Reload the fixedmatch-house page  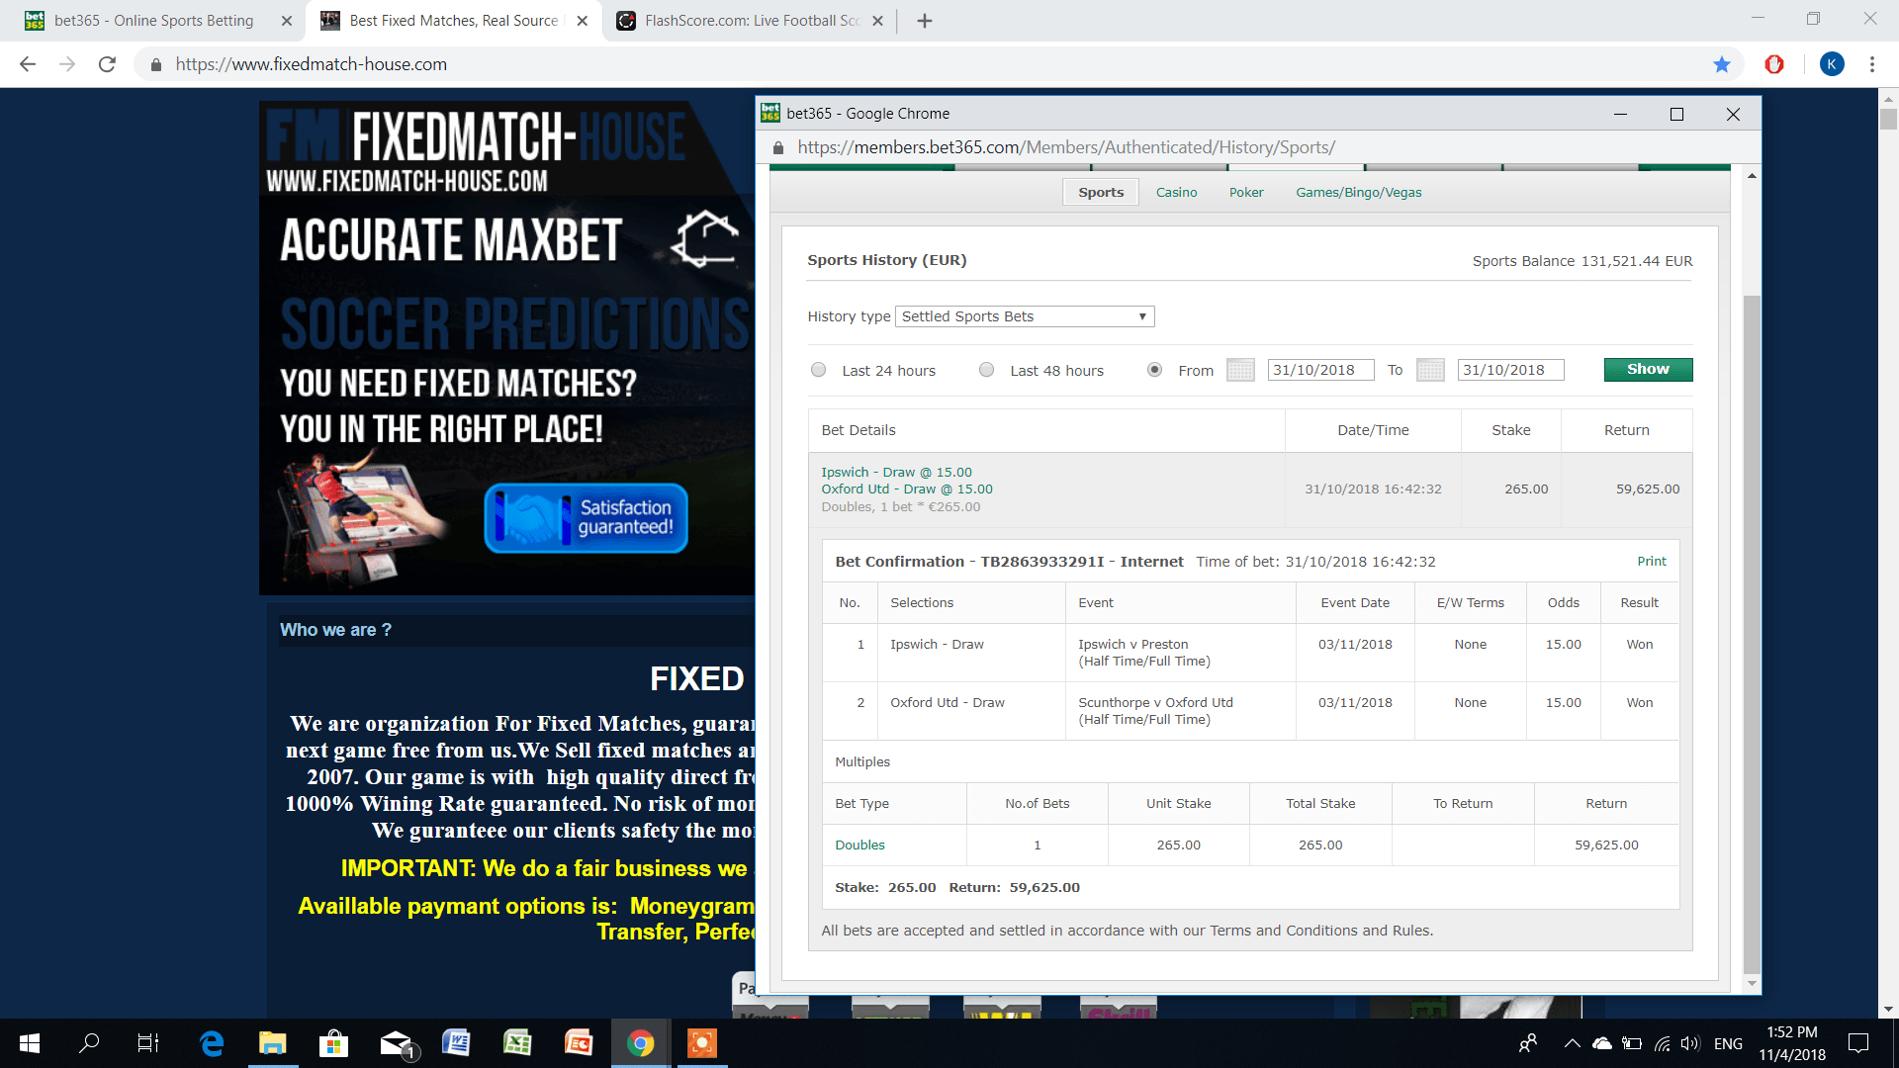[x=107, y=64]
